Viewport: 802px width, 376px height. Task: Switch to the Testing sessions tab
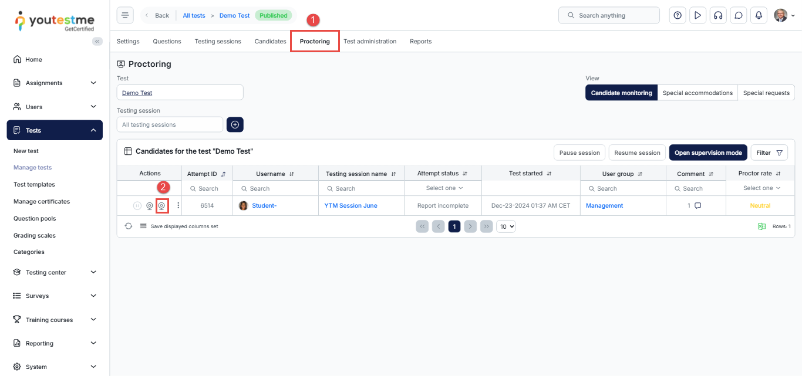tap(218, 42)
